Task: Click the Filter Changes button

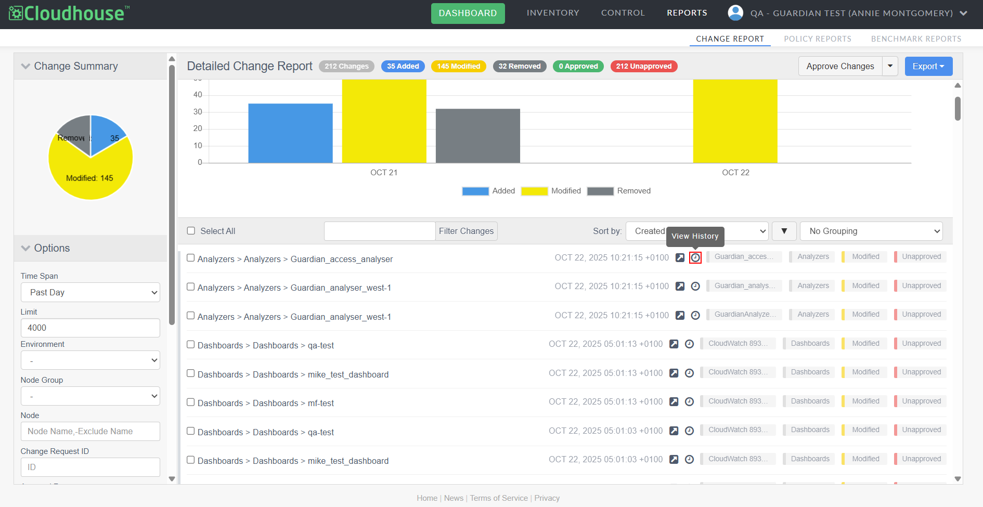Action: tap(466, 231)
